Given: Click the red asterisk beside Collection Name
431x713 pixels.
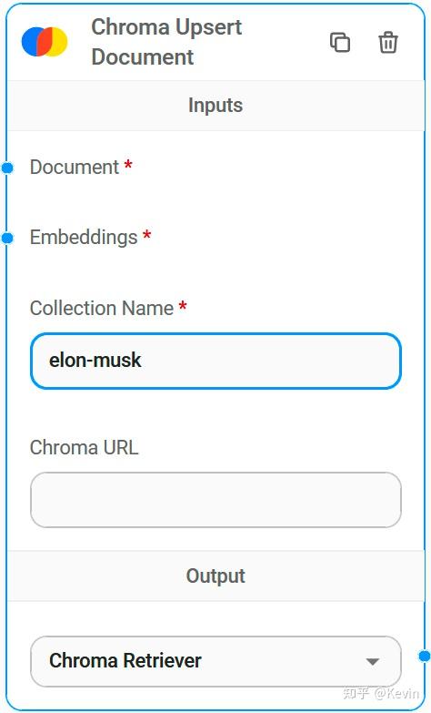Looking at the screenshot, I should (183, 305).
